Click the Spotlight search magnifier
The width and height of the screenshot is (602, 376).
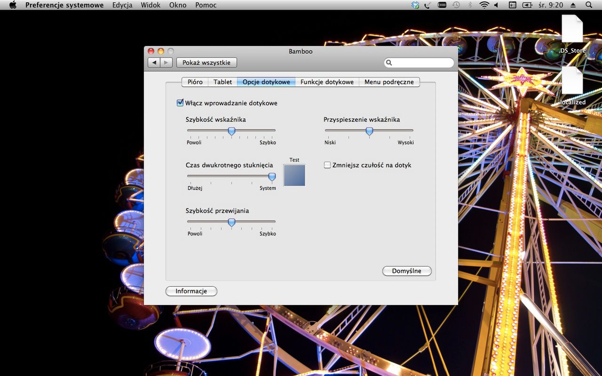[589, 5]
